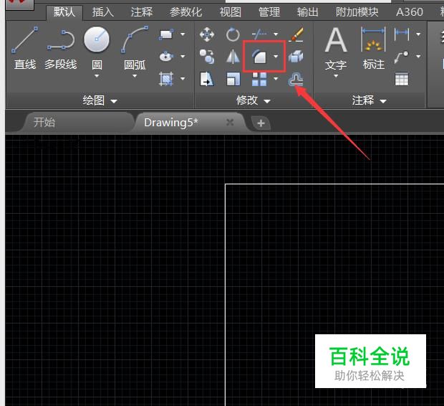Click the Linear dimension icon

click(402, 34)
